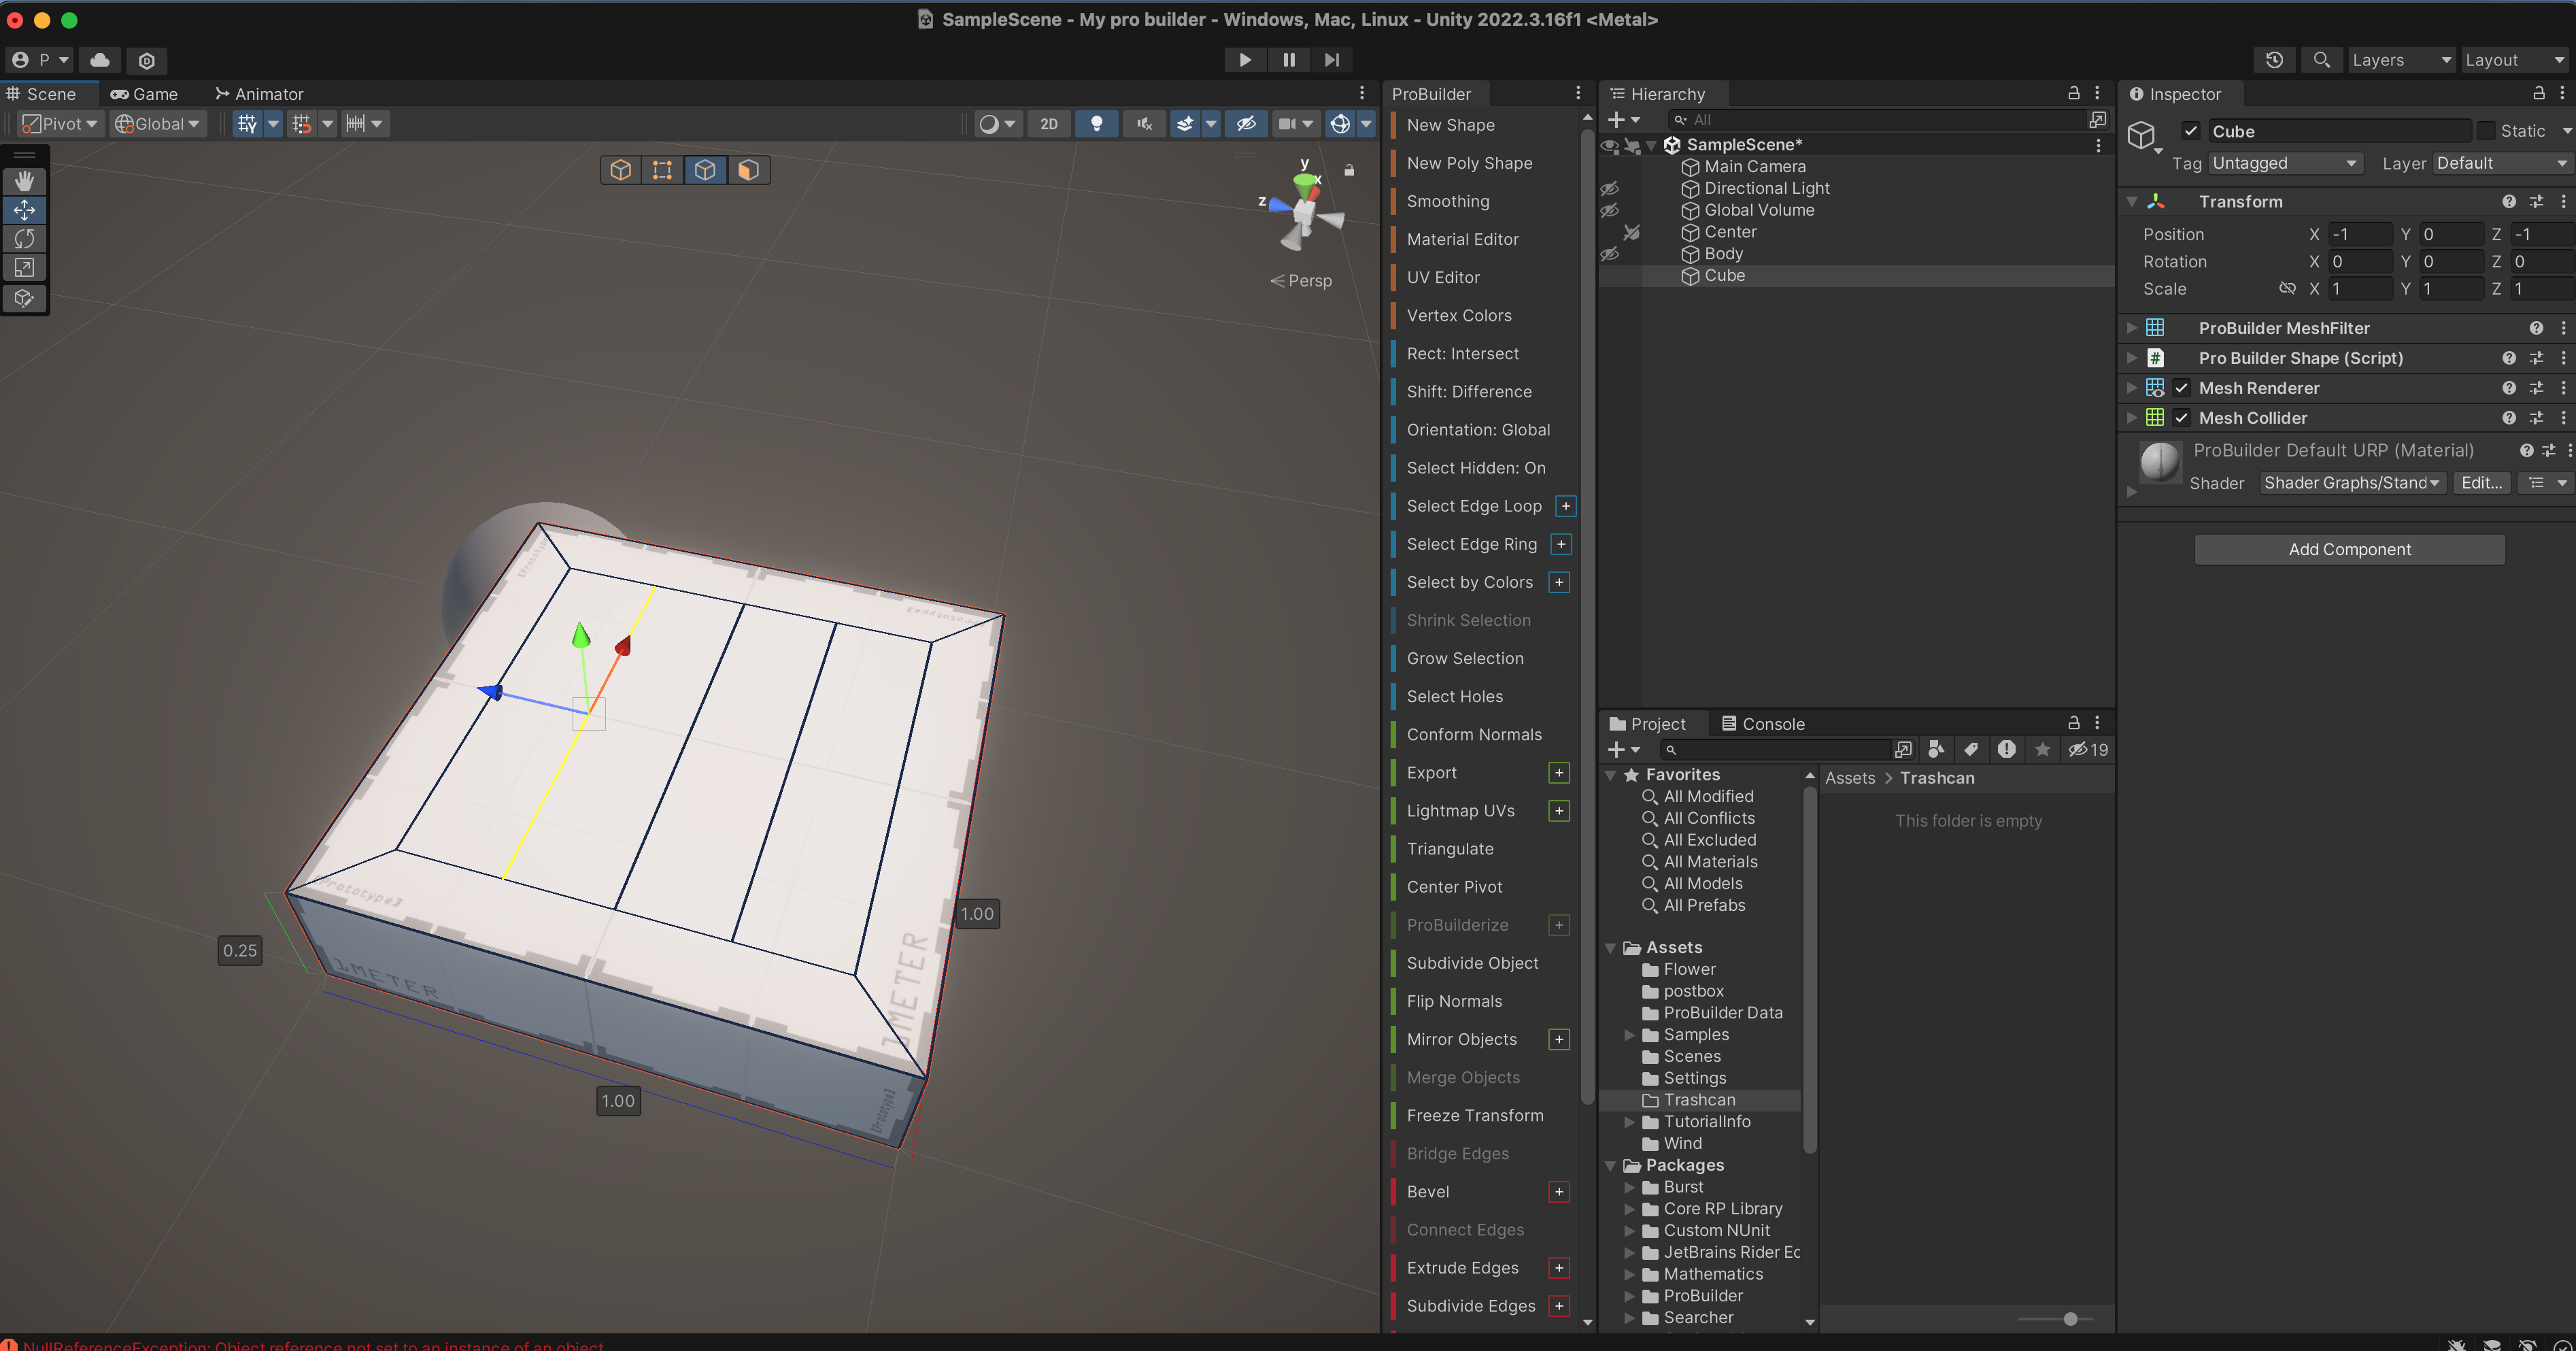The image size is (2576, 1351).
Task: Switch to ProBuilder face selection mode
Action: click(748, 170)
